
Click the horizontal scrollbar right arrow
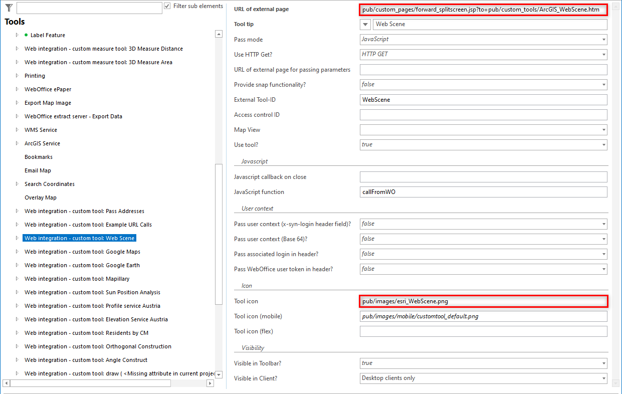pyautogui.click(x=211, y=383)
